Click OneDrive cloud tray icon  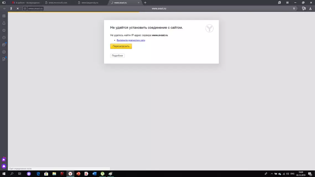[x=280, y=174]
